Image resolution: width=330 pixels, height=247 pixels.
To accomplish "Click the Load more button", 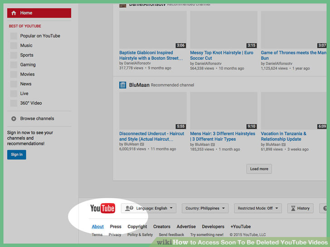I will click(x=259, y=169).
